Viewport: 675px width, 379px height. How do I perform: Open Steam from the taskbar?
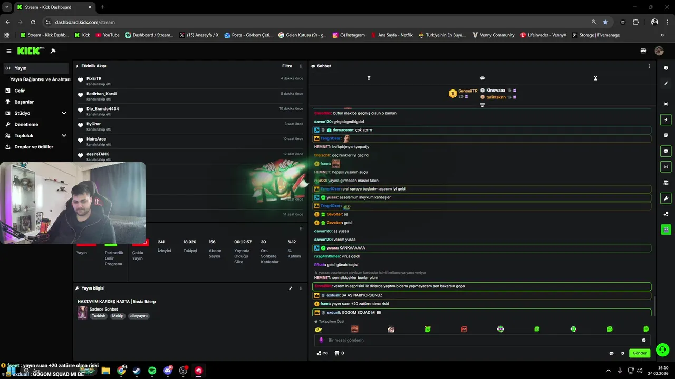tap(137, 371)
